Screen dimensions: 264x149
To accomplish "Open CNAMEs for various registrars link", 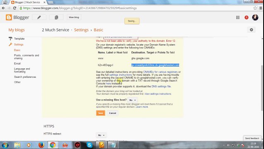I will (160, 72).
